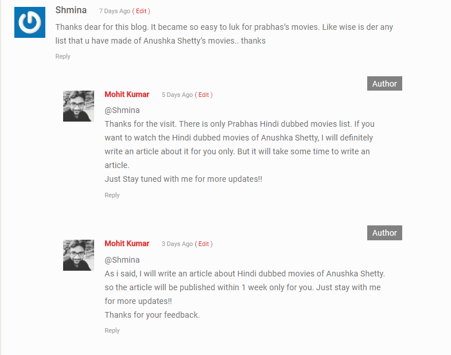Screen dimensions: 451x355
Task: Click the 7 Days Ago timestamp
Action: [x=114, y=11]
